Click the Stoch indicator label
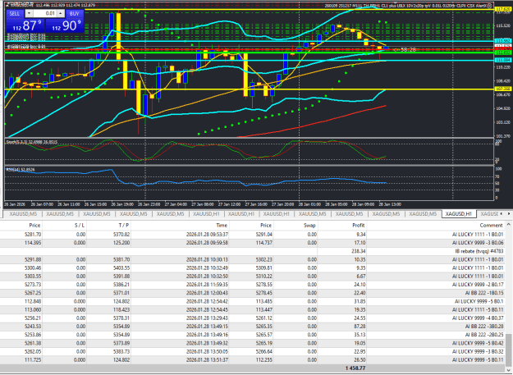Screen dimensions: 513x375 point(32,142)
